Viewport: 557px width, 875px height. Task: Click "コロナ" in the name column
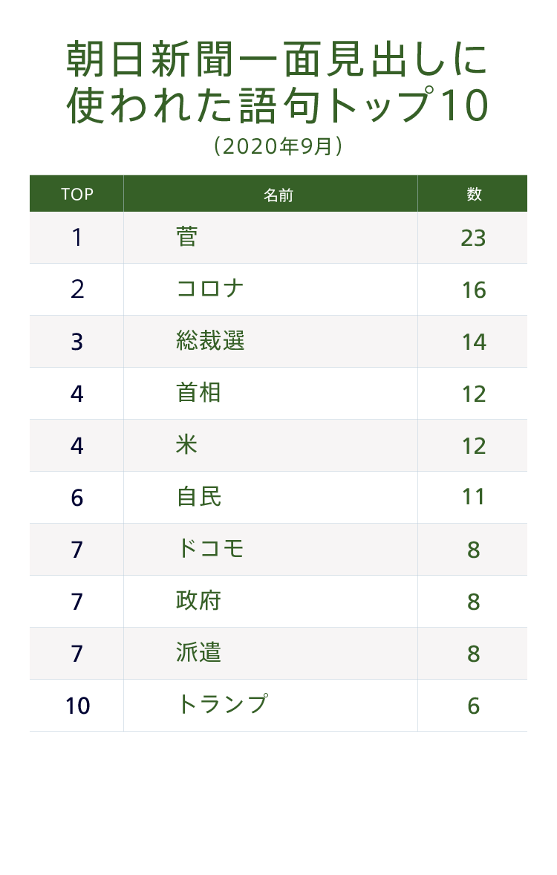[210, 289]
